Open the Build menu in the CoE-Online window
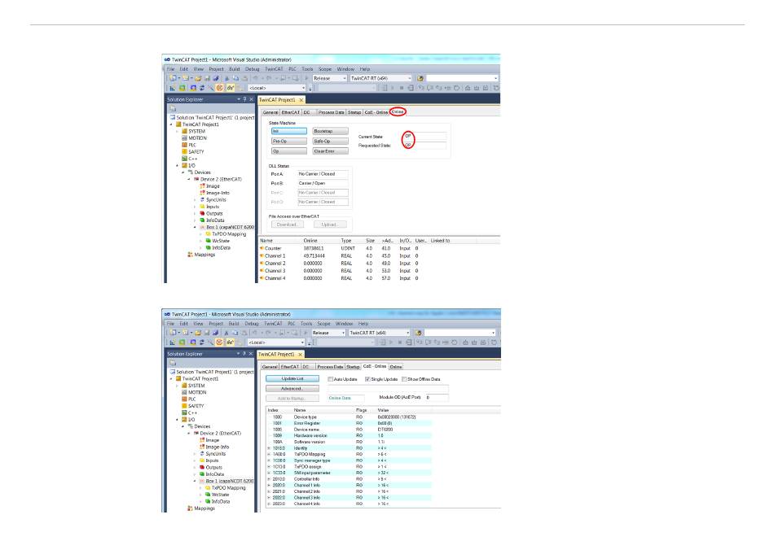 [234, 323]
